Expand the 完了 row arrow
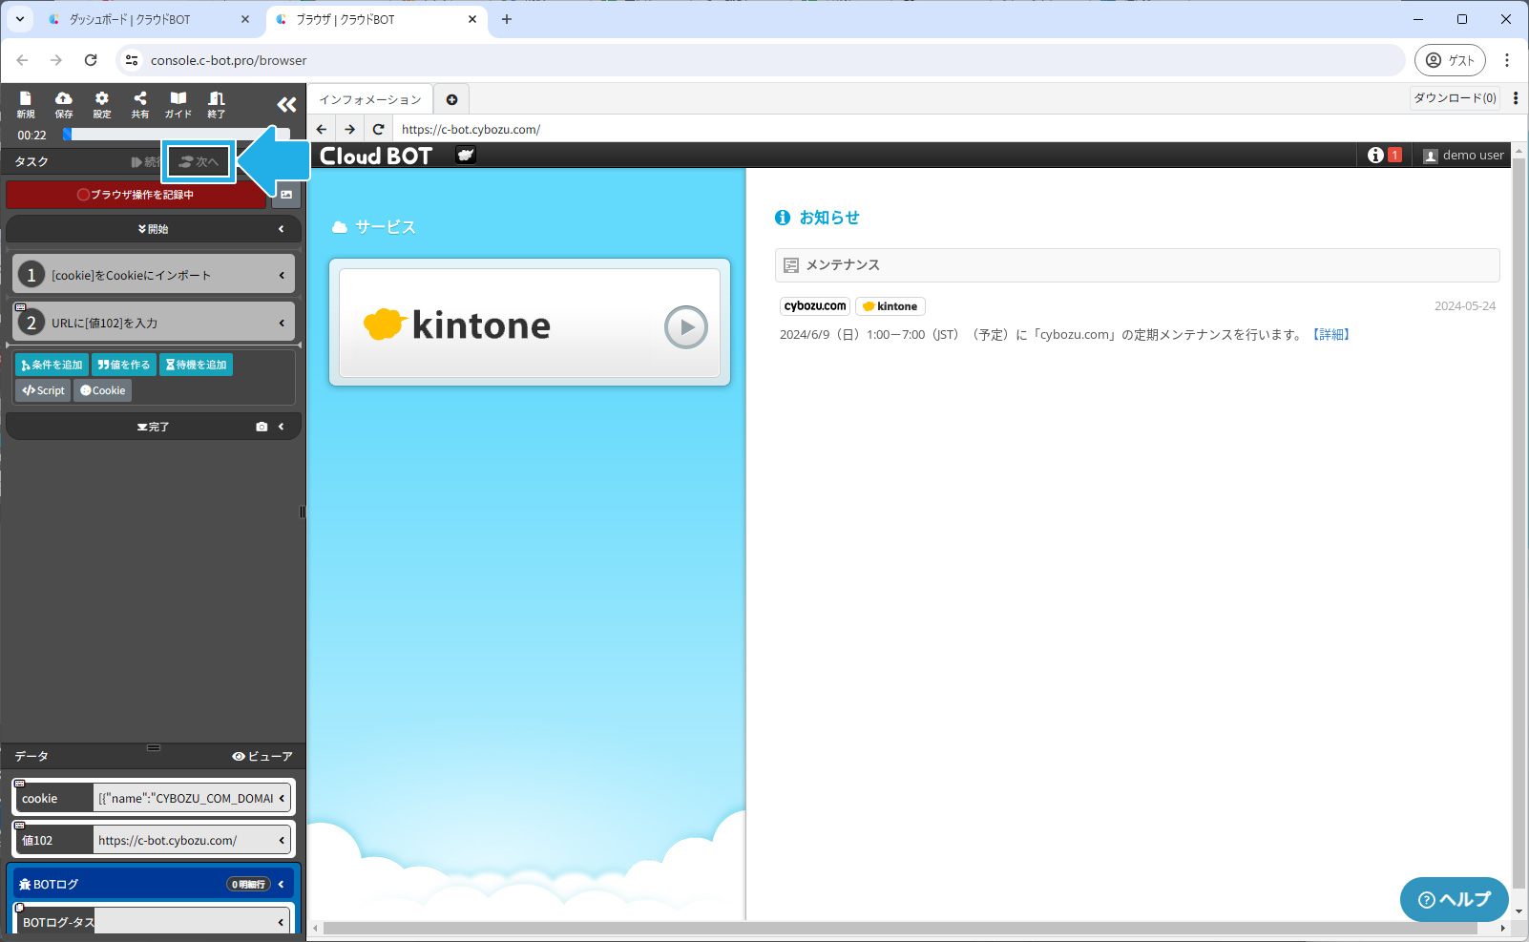Screen dimensions: 1529x942 coord(282,427)
